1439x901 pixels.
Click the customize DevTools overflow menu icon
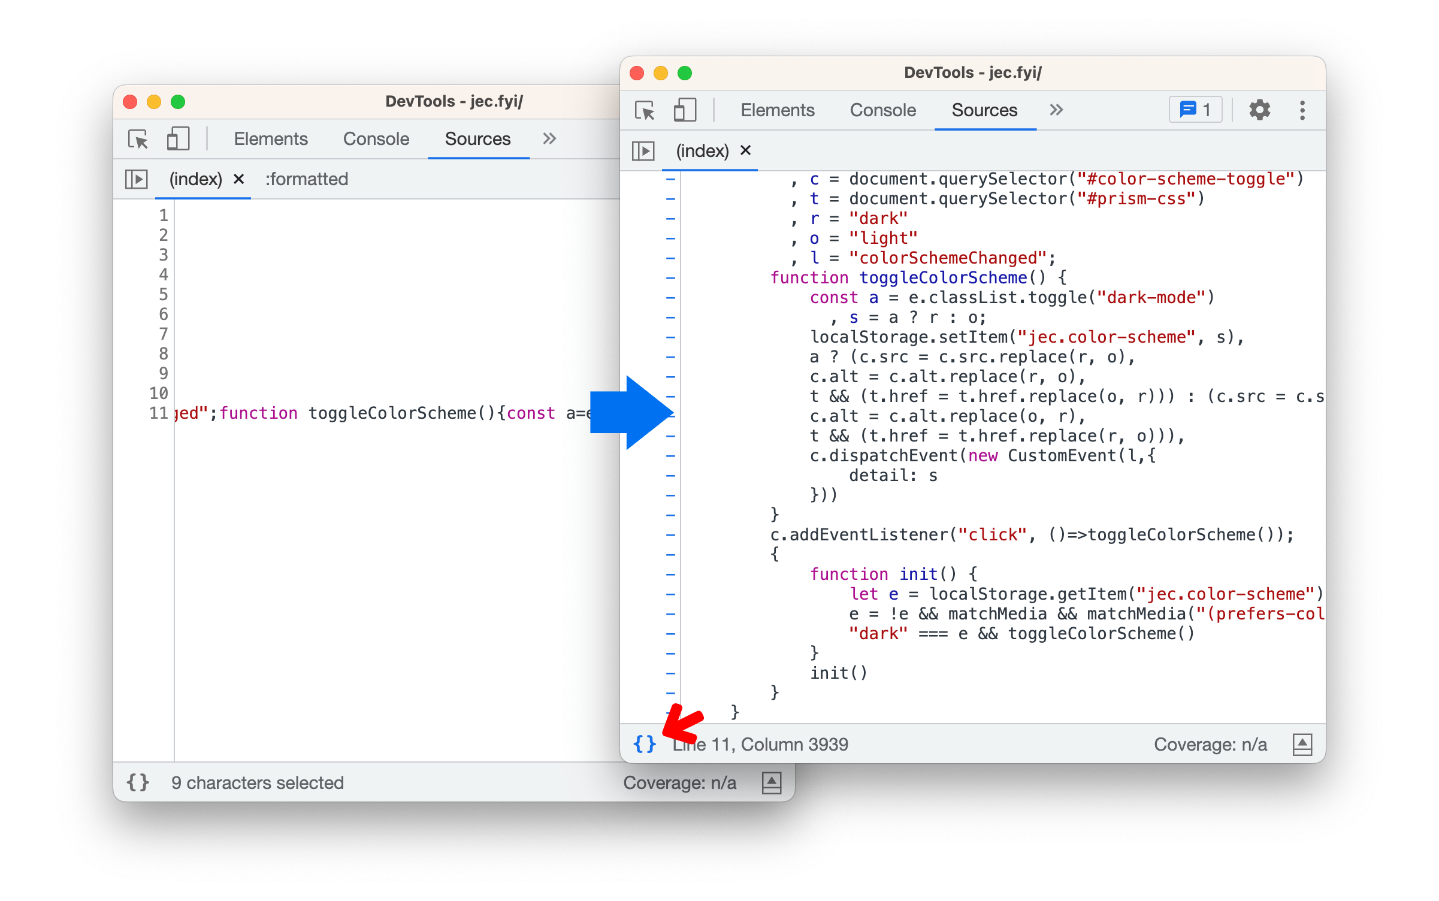coord(1303,110)
